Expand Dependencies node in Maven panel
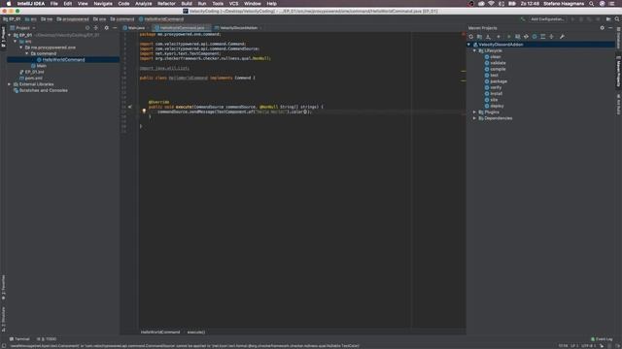This screenshot has width=622, height=349. point(474,118)
